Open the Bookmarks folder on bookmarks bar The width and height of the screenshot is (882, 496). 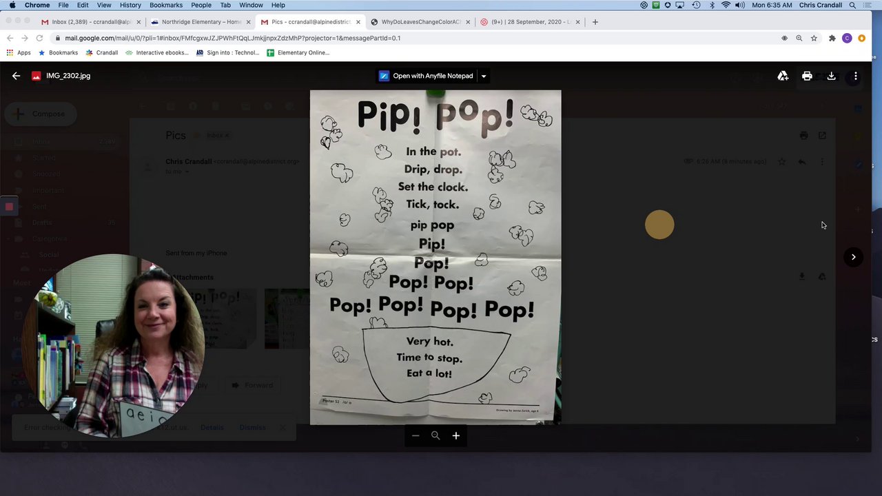[58, 52]
